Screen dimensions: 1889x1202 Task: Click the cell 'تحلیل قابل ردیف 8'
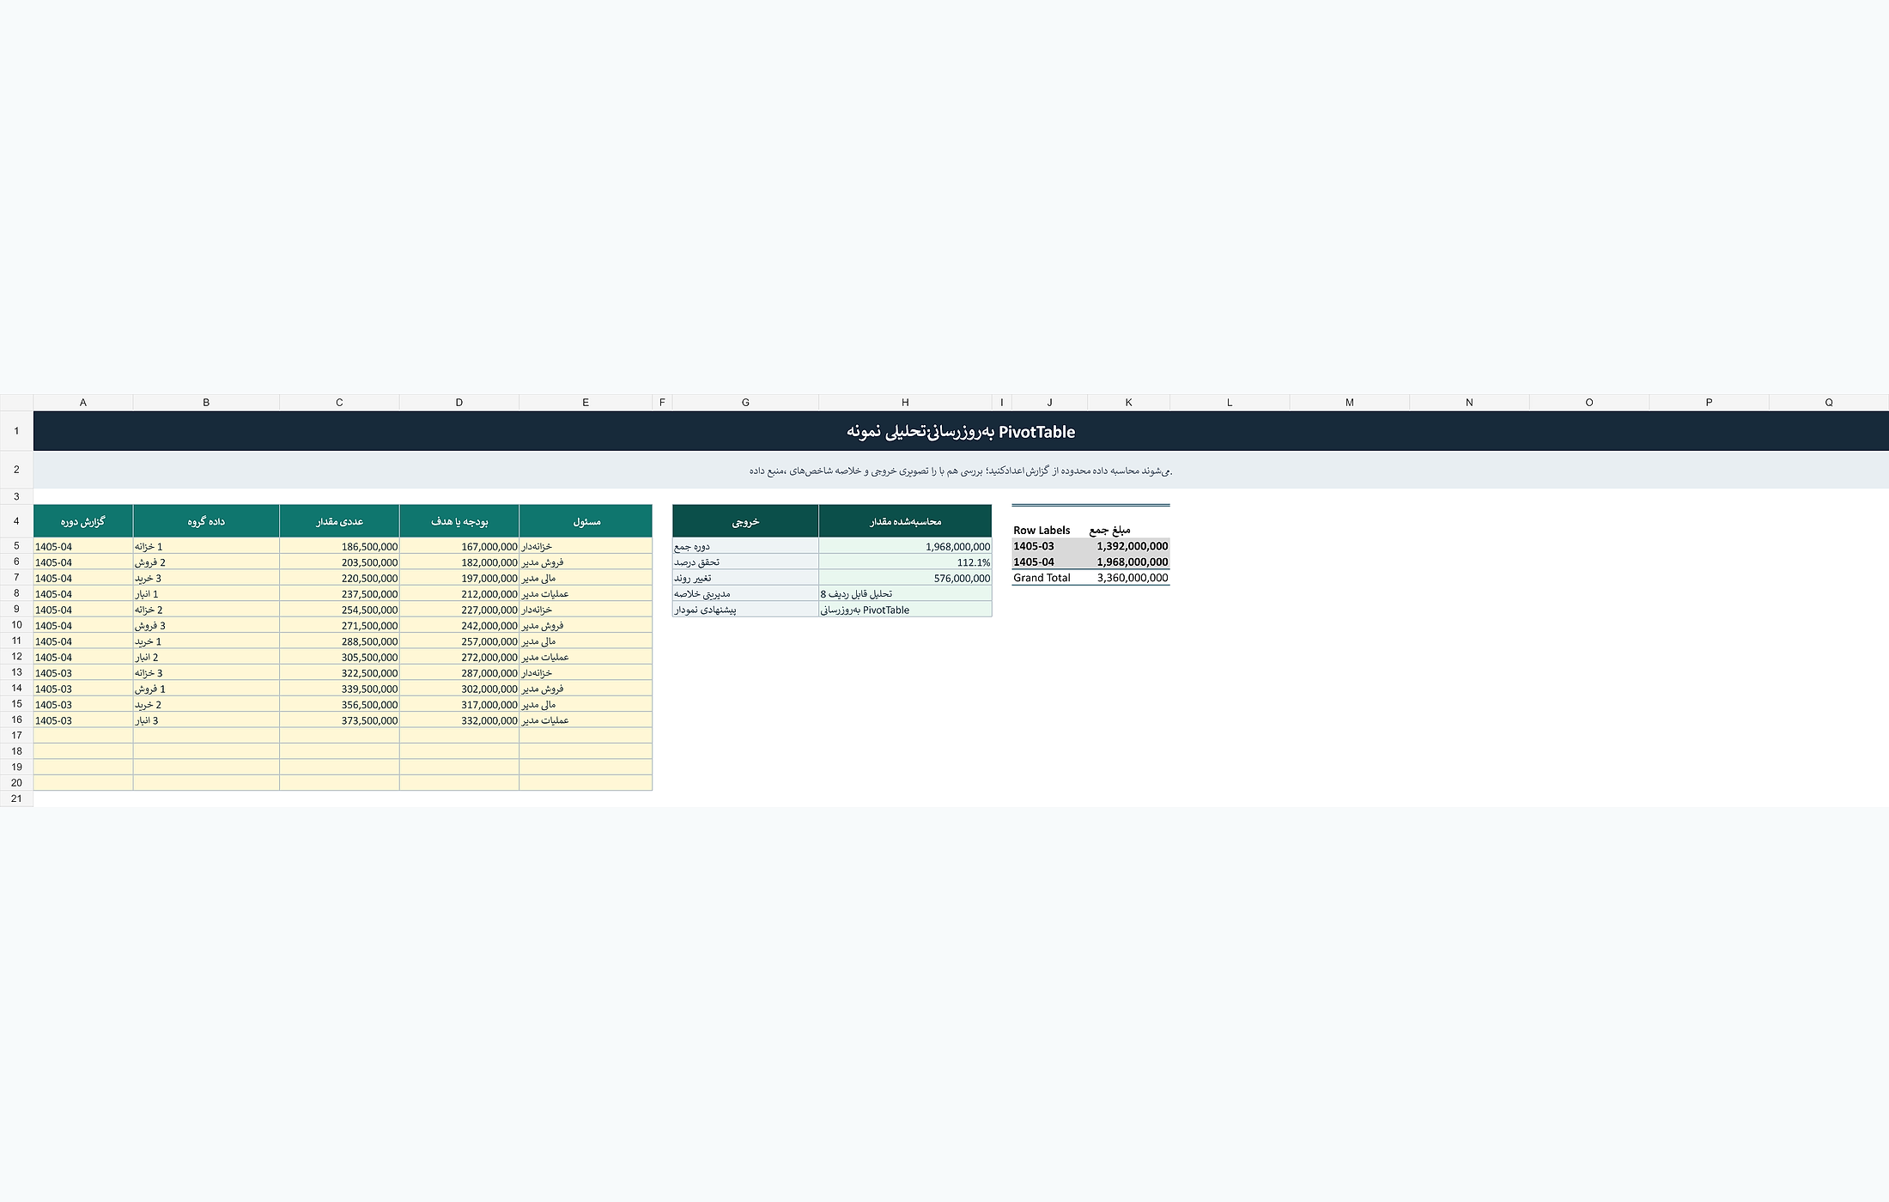click(x=905, y=593)
